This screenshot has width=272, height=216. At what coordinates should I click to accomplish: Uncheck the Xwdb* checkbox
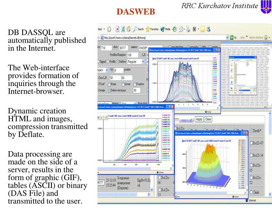tap(251, 131)
